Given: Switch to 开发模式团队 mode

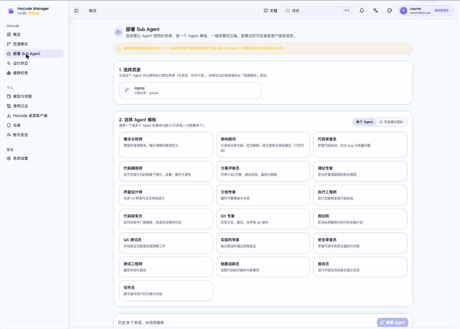Looking at the screenshot, I should click(391, 122).
